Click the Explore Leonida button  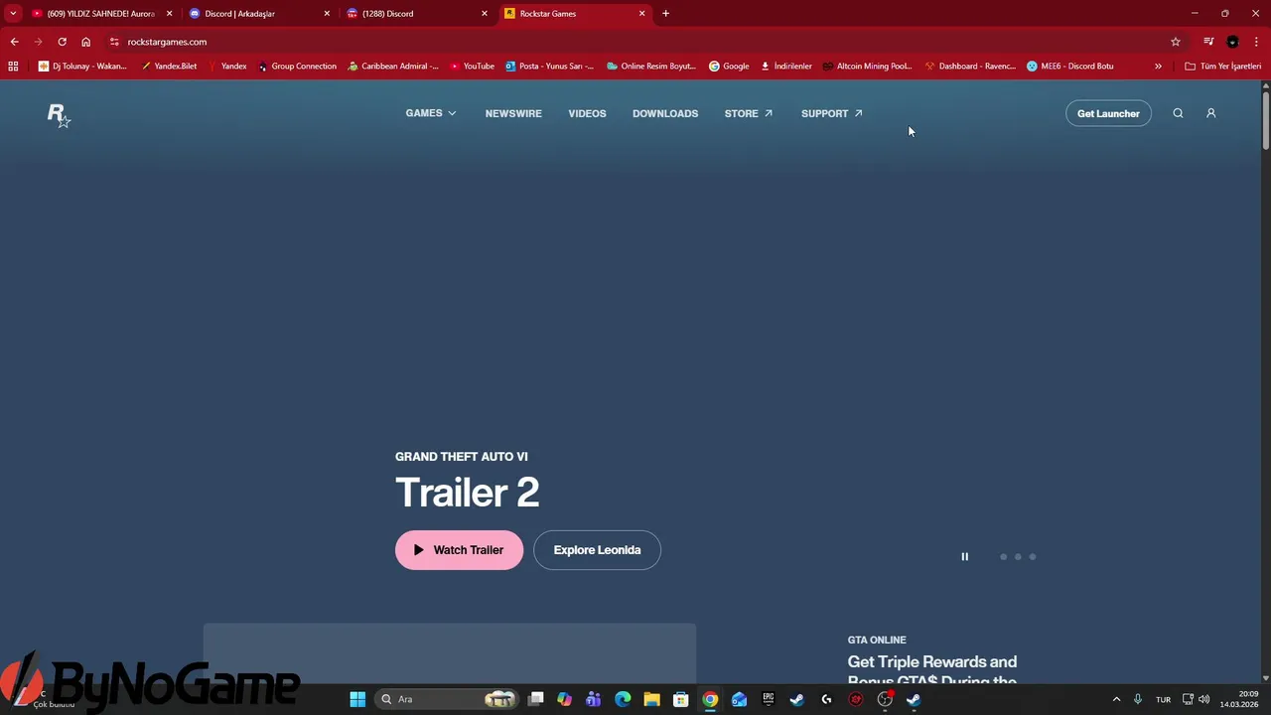click(x=597, y=550)
